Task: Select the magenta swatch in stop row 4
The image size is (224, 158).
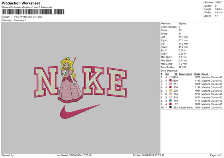Action: [171, 87]
